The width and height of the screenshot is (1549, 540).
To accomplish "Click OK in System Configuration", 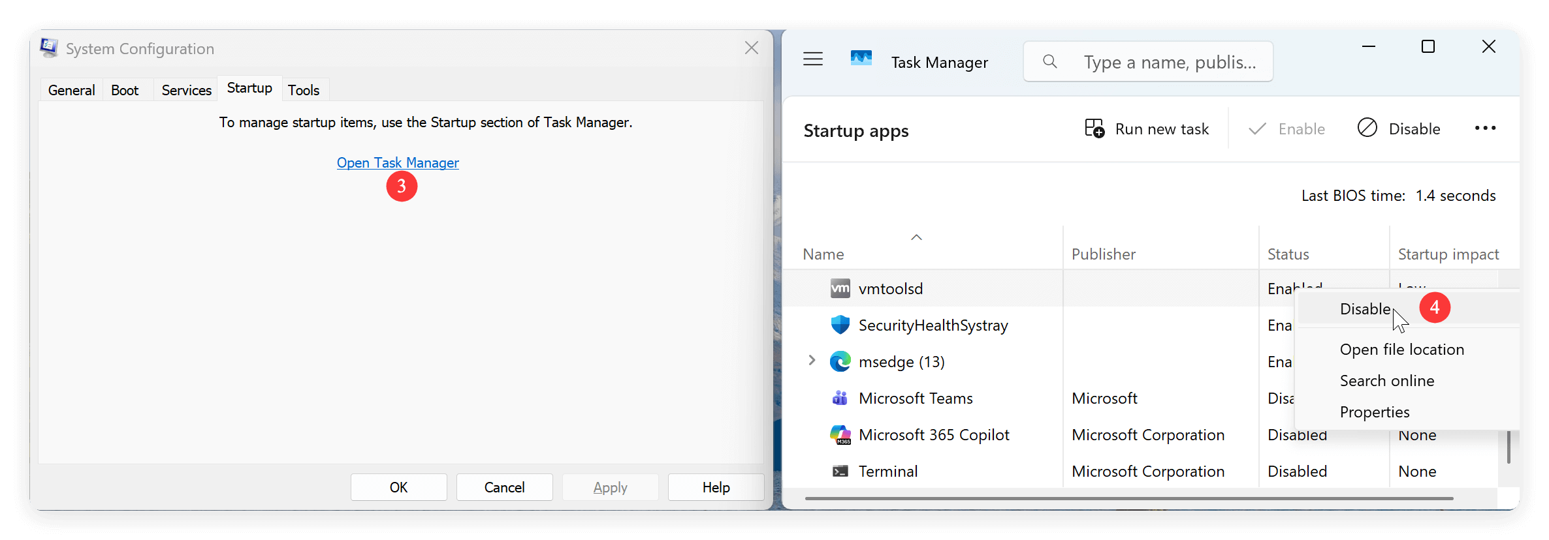I will pos(398,487).
